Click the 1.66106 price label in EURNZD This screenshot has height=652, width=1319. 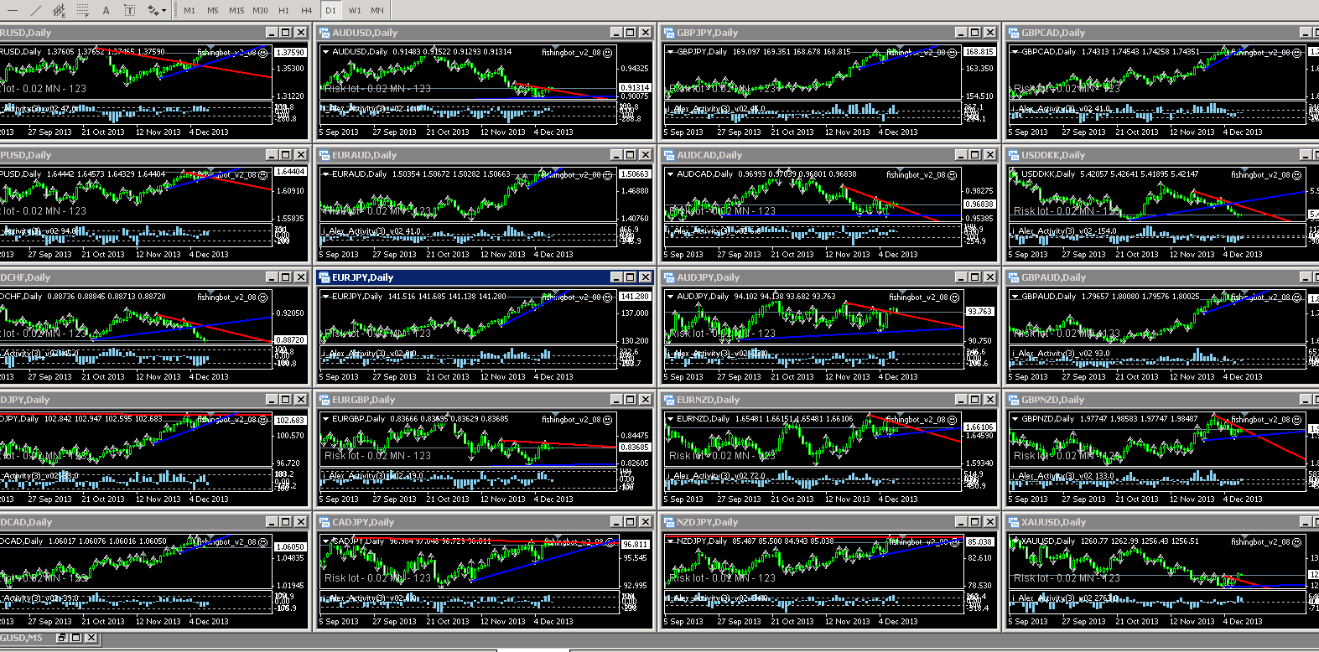coord(979,427)
